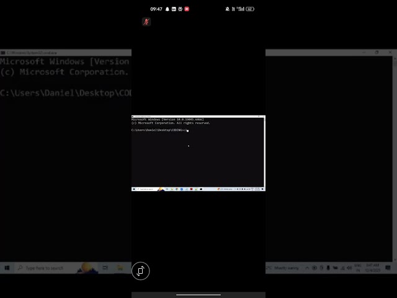The width and height of the screenshot is (397, 298).
Task: Tap the 09:47 clock in status bar
Action: (156, 9)
